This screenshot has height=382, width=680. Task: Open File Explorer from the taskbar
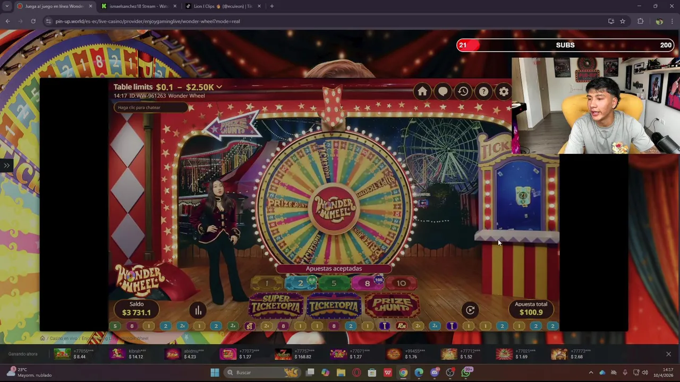point(341,372)
